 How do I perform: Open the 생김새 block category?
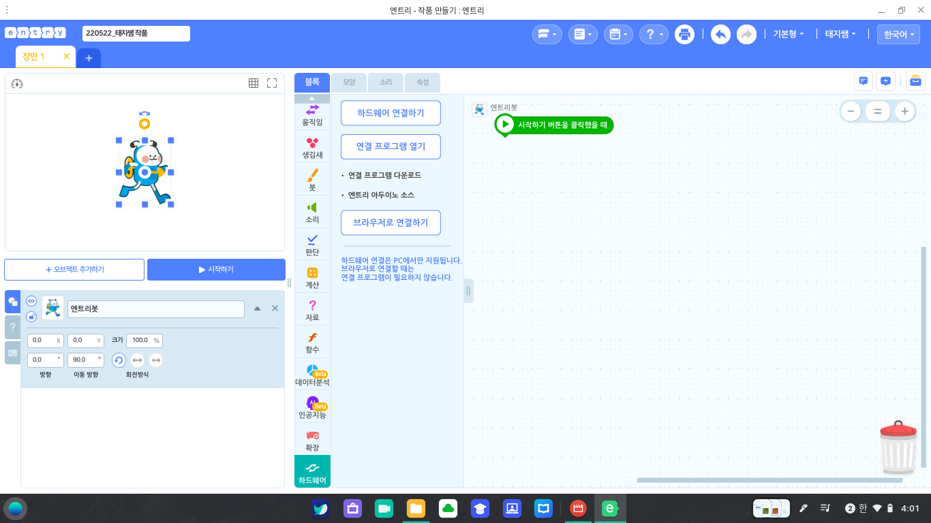point(312,147)
